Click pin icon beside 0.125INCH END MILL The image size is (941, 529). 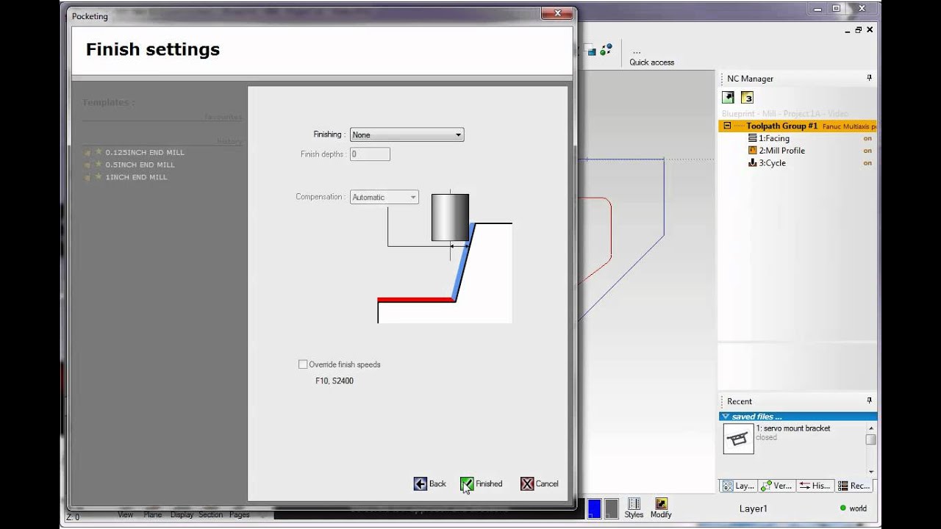[87, 153]
